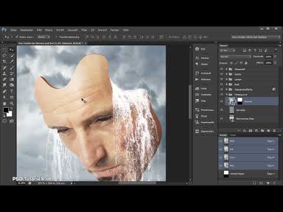This screenshot has width=283, height=212.
Task: Hide the Lampe group
Action: [222, 79]
